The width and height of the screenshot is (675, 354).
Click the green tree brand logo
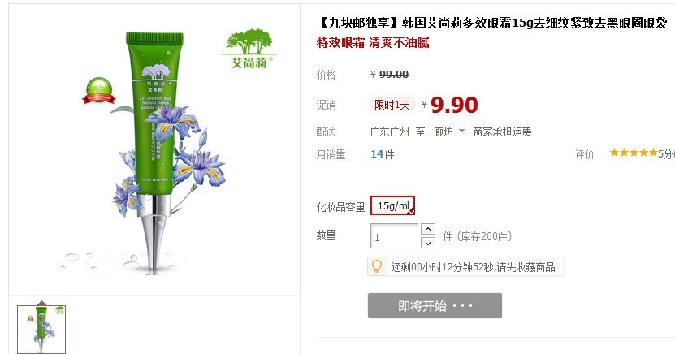tap(249, 49)
